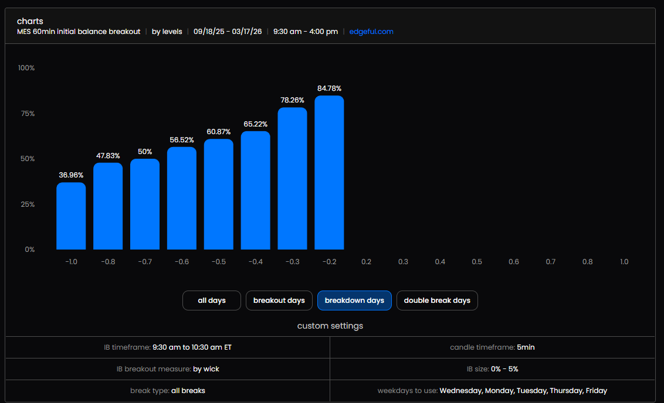Click the 0.8 x-axis label
The width and height of the screenshot is (664, 403).
587,262
